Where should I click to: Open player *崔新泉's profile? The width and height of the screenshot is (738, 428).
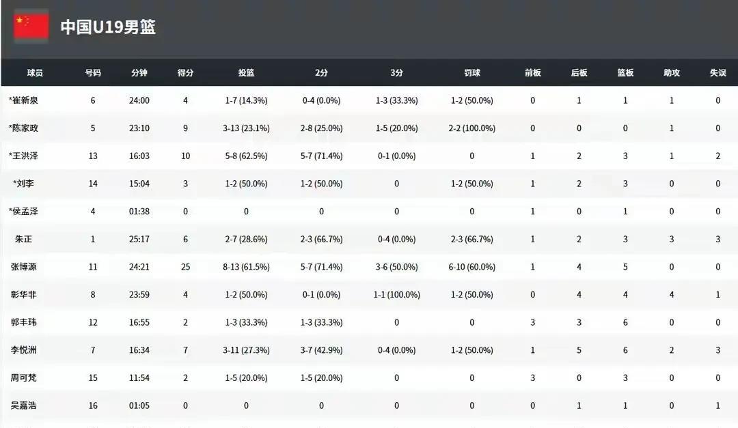click(x=23, y=100)
